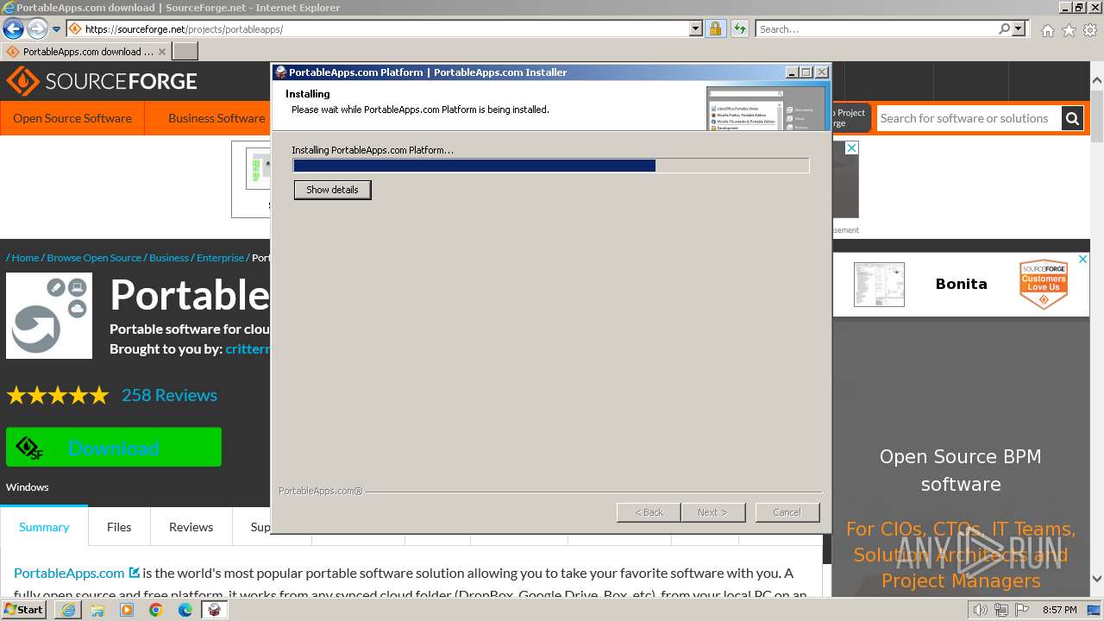Click the installer header screenshot thumbnail
Image resolution: width=1104 pixels, height=621 pixels.
765,108
